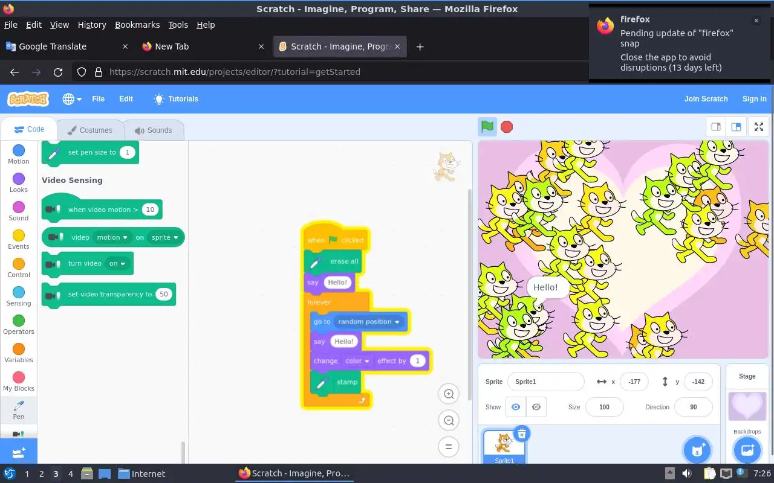The height and width of the screenshot is (483, 774).
Task: Close the New Tab browser tab
Action: (261, 46)
